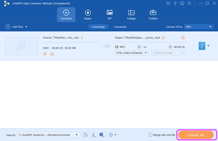Check Merge into one file
Viewport: 218px width, 141px height.
click(x=150, y=135)
